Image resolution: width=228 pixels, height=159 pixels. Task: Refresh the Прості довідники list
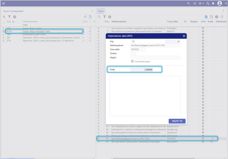85,17
